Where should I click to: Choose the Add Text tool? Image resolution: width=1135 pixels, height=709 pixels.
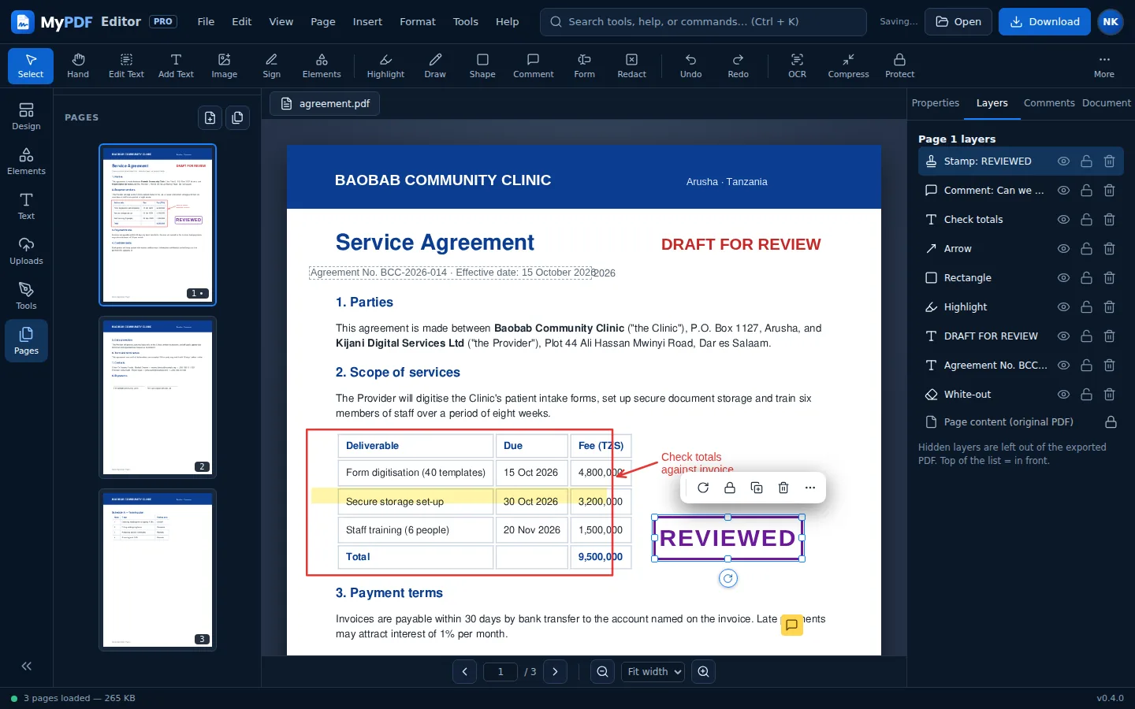point(176,65)
